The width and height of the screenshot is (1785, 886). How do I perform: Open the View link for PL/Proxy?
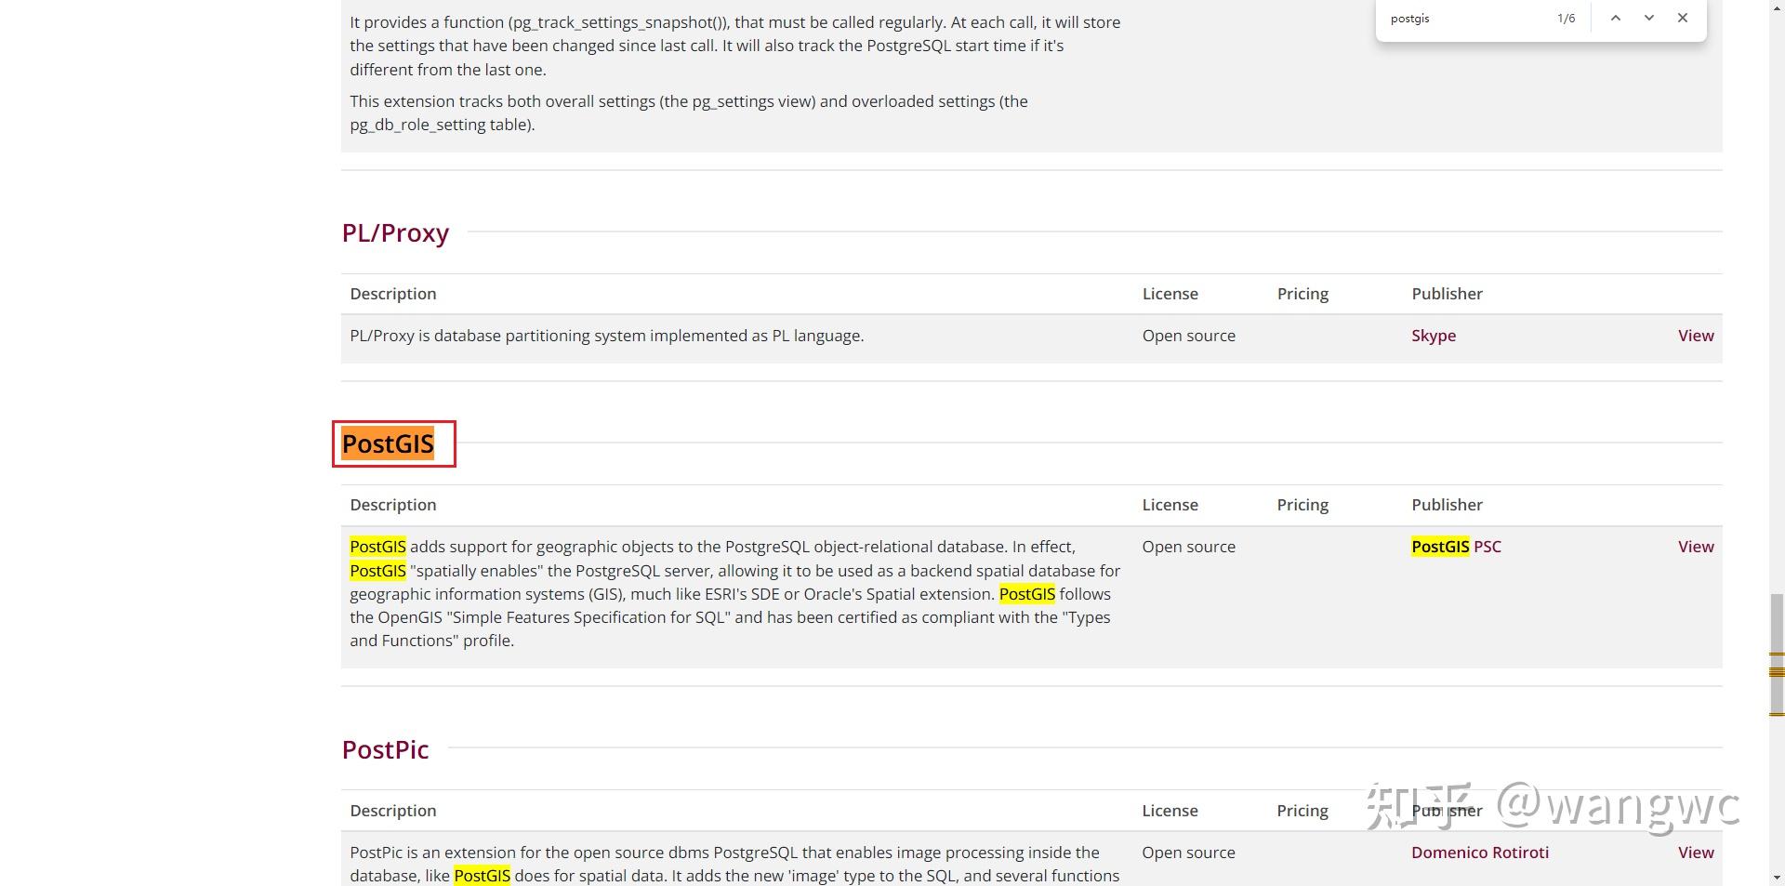[1696, 336]
